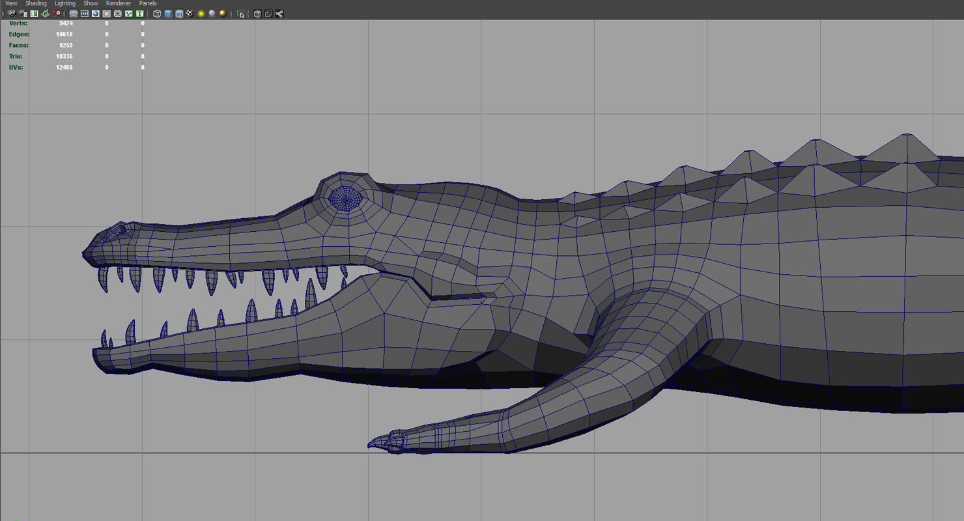The width and height of the screenshot is (964, 521).
Task: Toggle the X-Ray Active Components icon
Action: tap(268, 14)
